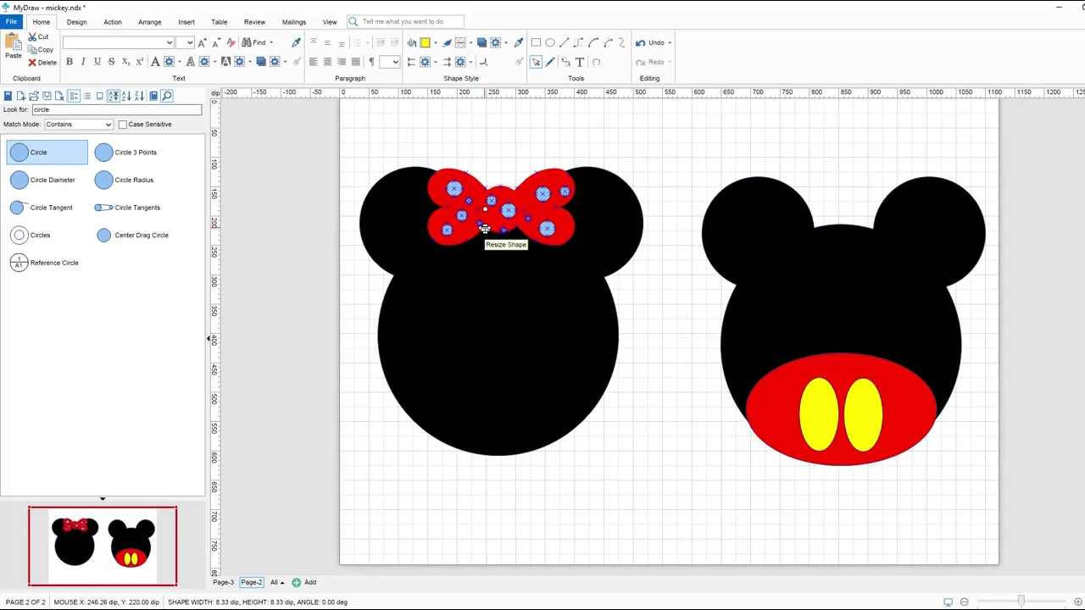Toggle Bold text formatting
The width and height of the screenshot is (1085, 610).
(70, 62)
